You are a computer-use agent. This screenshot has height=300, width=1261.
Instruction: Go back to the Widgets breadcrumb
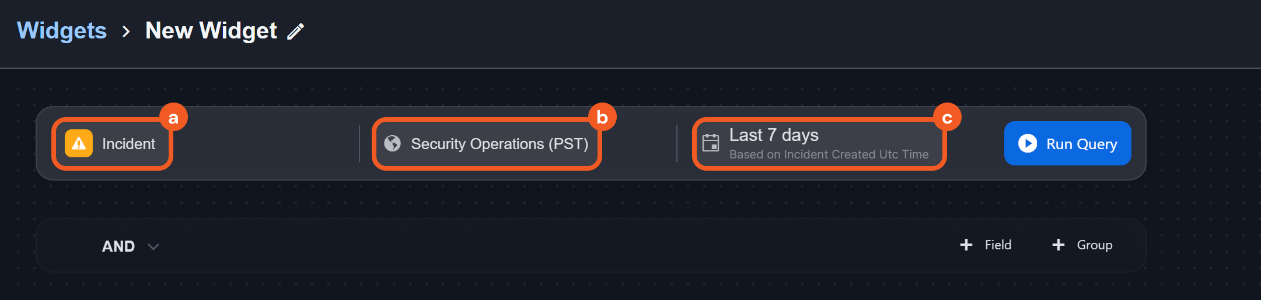[62, 31]
